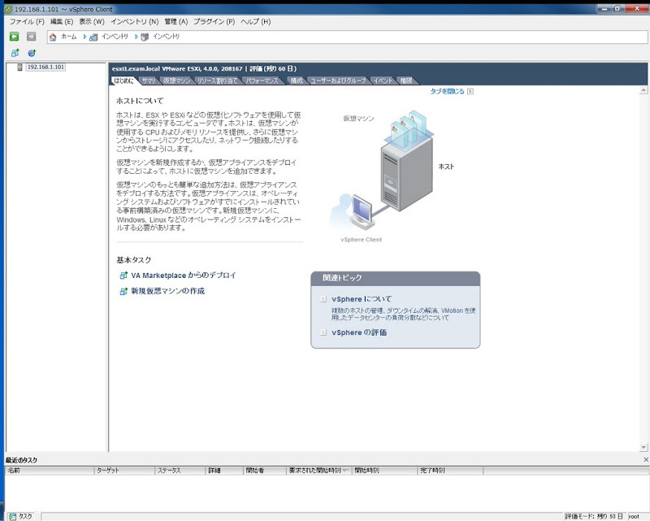Click 新規仮想マシンの作成 link

coord(168,291)
